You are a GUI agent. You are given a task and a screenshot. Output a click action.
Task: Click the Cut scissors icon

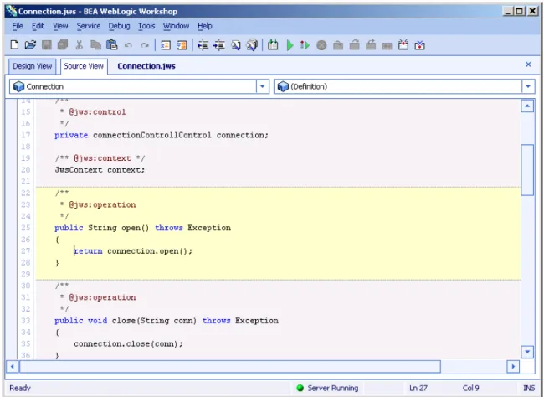pyautogui.click(x=80, y=44)
